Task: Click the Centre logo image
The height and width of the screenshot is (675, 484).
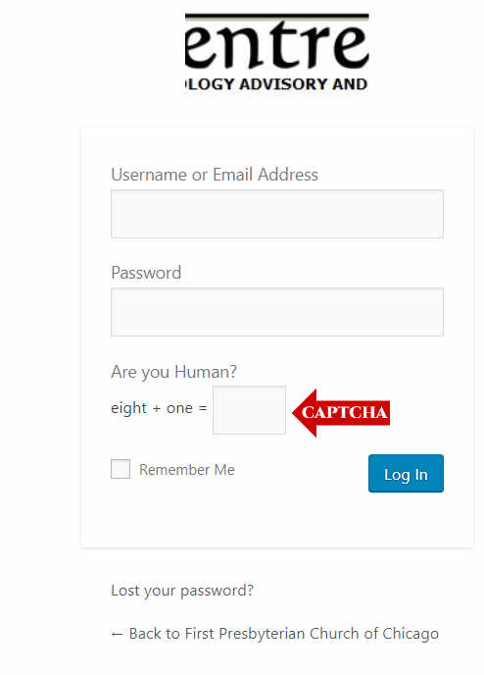Action: 276,52
